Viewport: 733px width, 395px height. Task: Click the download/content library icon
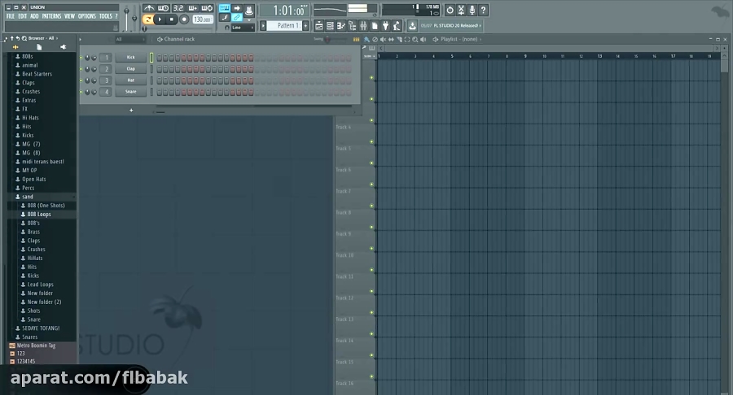[412, 26]
